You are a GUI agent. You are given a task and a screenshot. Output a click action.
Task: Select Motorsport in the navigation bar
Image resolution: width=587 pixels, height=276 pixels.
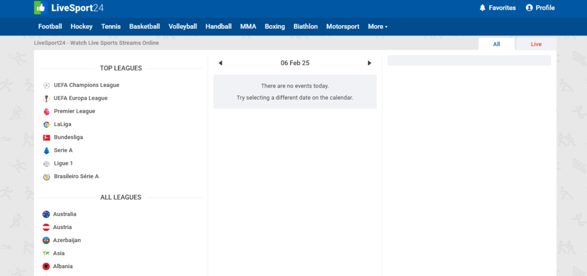[x=343, y=26]
